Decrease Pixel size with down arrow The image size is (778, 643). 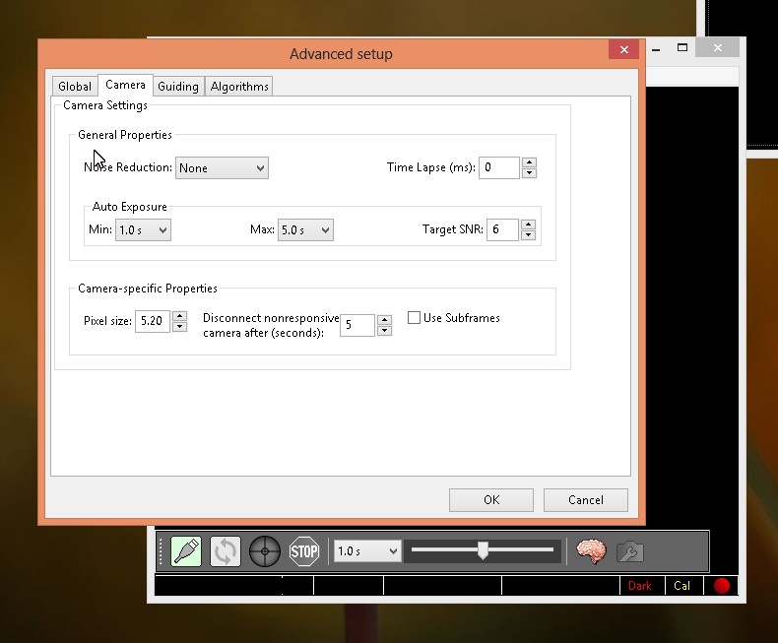[x=179, y=327]
